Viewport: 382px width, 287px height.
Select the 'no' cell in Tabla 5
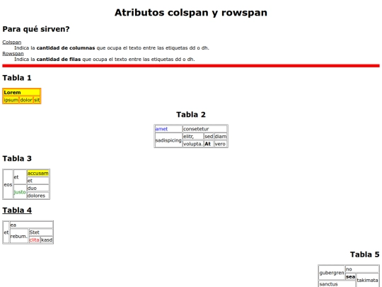click(x=362, y=269)
